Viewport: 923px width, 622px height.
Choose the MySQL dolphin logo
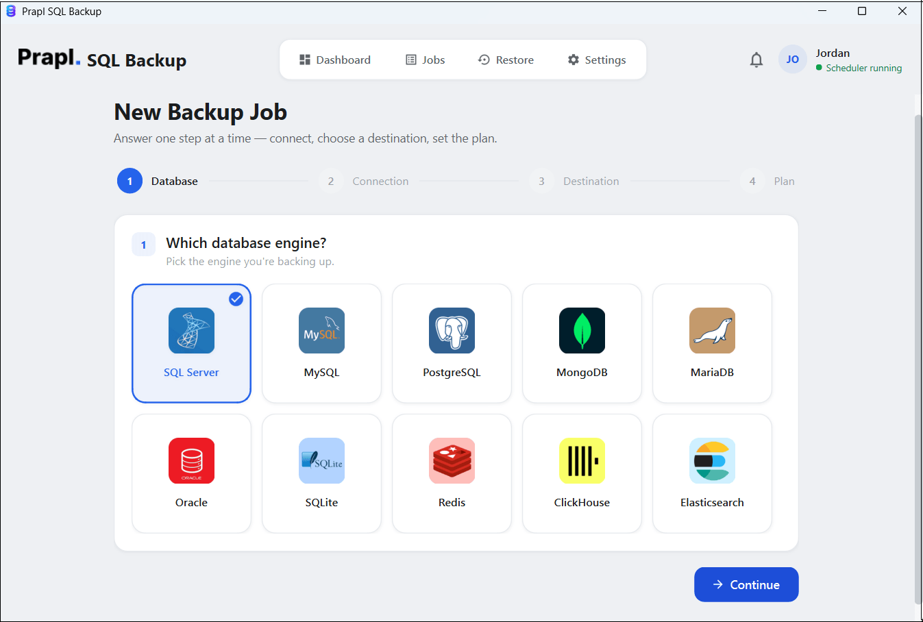point(321,330)
